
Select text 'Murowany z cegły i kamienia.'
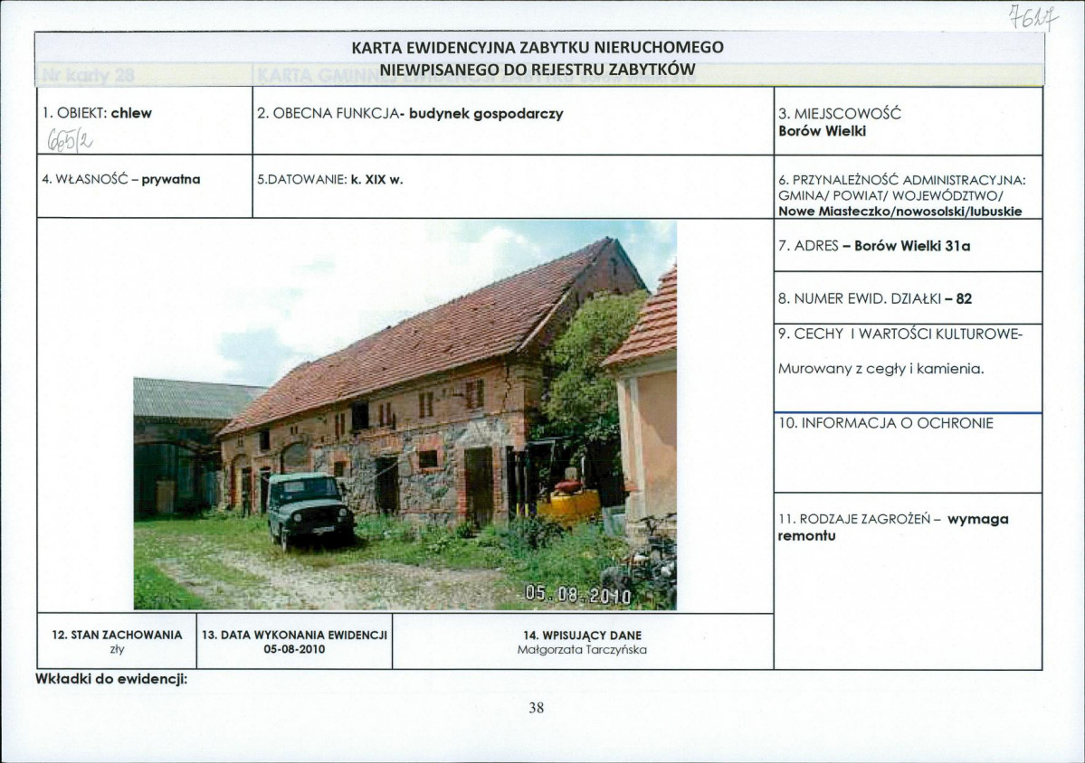click(880, 369)
